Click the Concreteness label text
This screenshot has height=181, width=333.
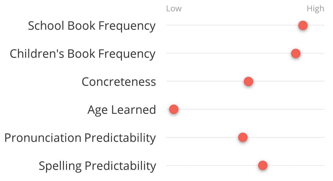point(119,82)
